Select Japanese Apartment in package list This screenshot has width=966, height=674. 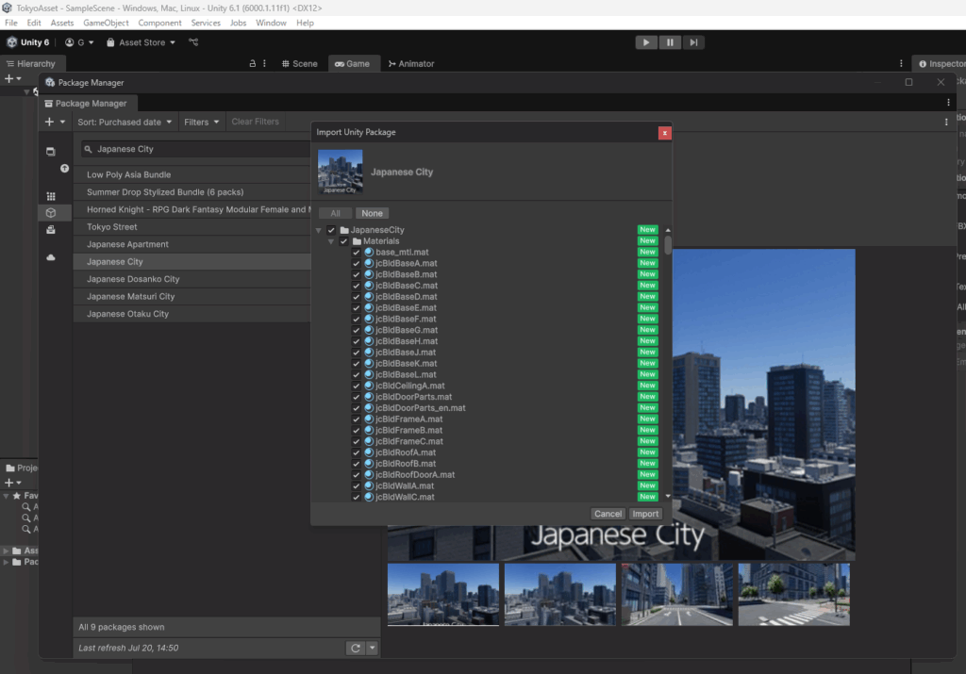(192, 244)
